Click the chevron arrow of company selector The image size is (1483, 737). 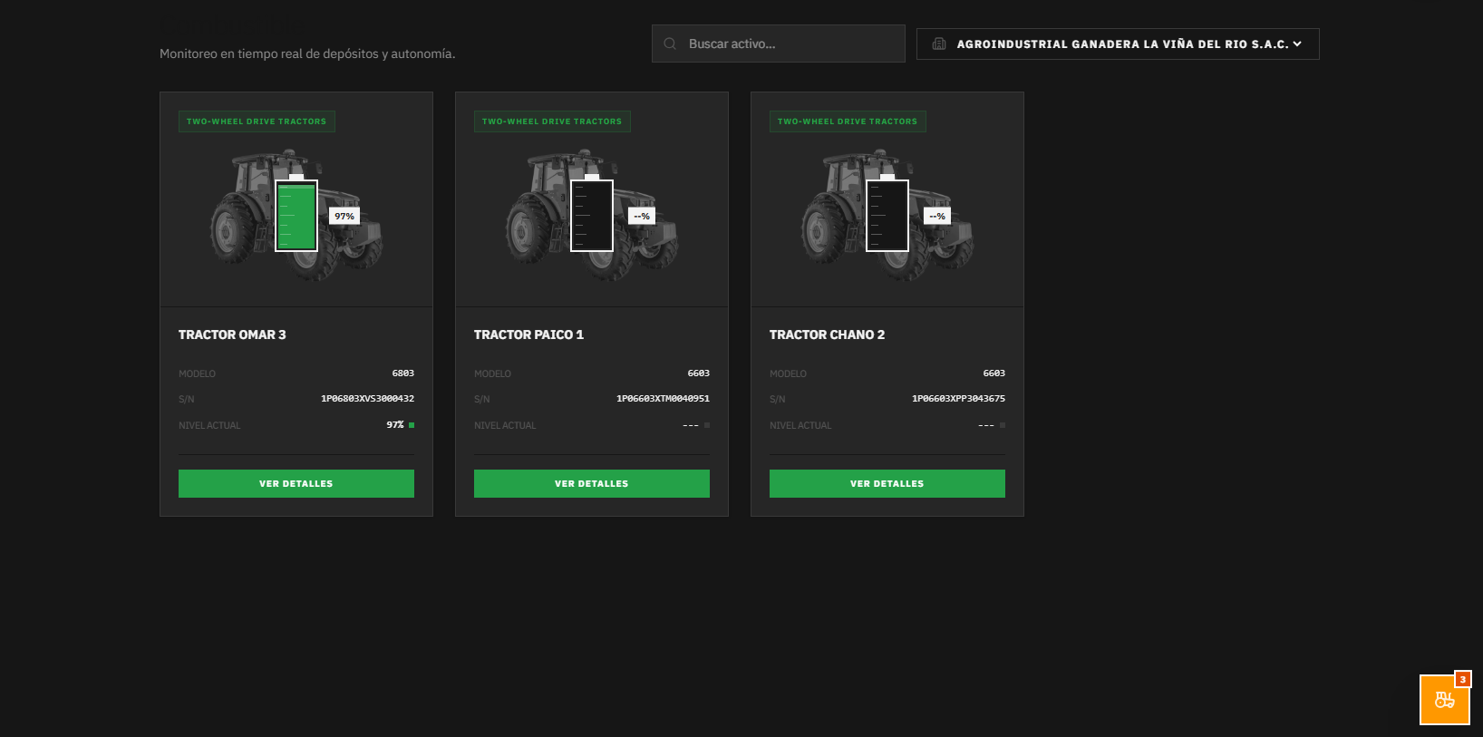(x=1297, y=44)
